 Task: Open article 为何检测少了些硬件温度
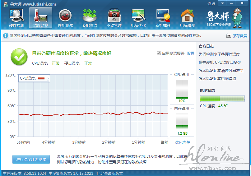(219, 54)
